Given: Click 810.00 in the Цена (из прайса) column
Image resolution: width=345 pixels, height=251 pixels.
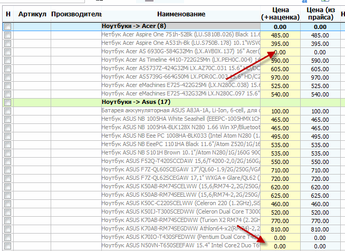Looking at the screenshot, I should (x=320, y=229).
